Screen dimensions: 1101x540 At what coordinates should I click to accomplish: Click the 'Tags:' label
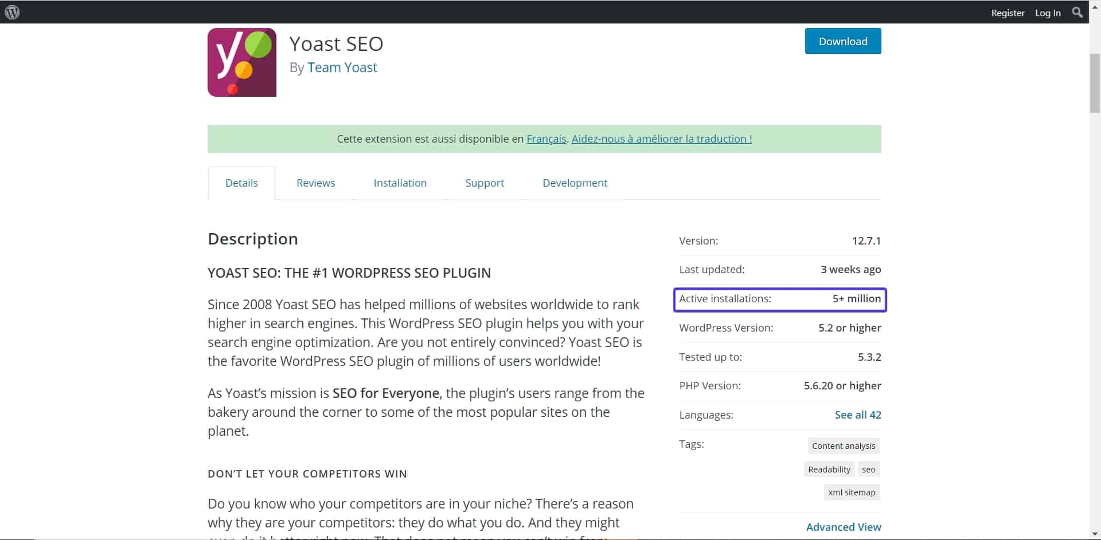[x=692, y=444]
